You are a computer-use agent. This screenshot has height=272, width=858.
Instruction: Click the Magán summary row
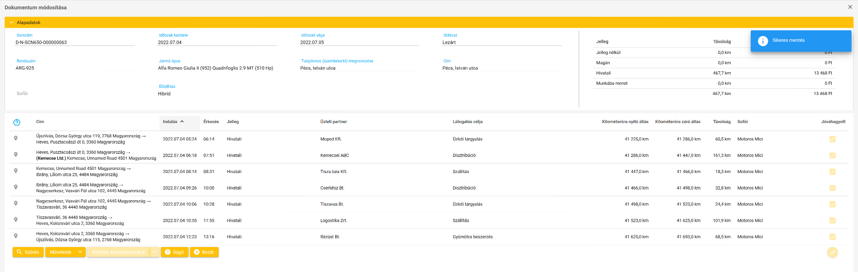point(714,63)
